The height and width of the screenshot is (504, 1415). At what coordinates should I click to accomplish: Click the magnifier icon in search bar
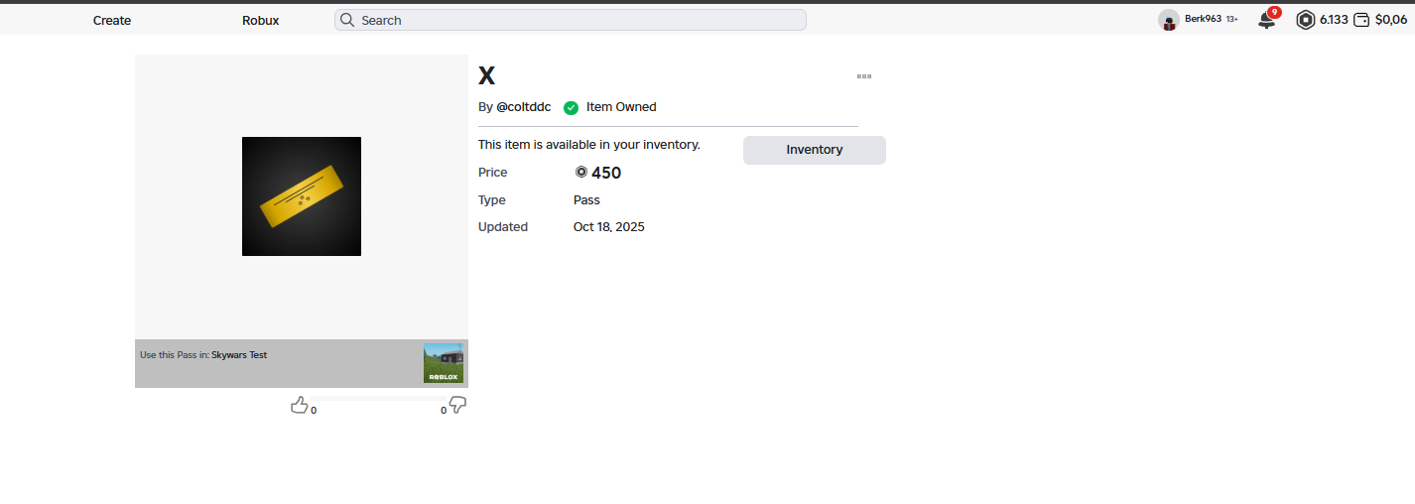347,20
